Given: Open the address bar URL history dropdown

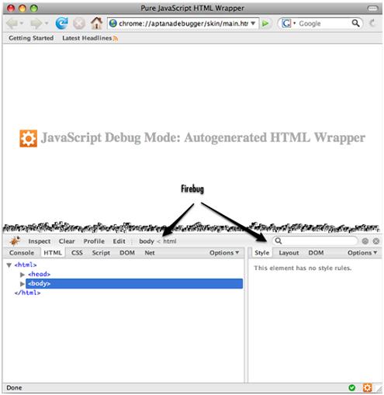Looking at the screenshot, I should (x=253, y=23).
